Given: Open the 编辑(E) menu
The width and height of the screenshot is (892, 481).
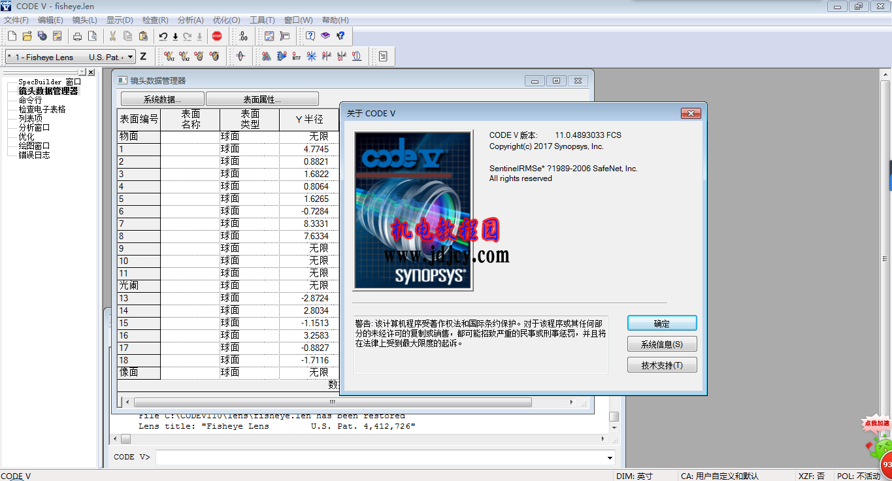Looking at the screenshot, I should click(x=50, y=20).
